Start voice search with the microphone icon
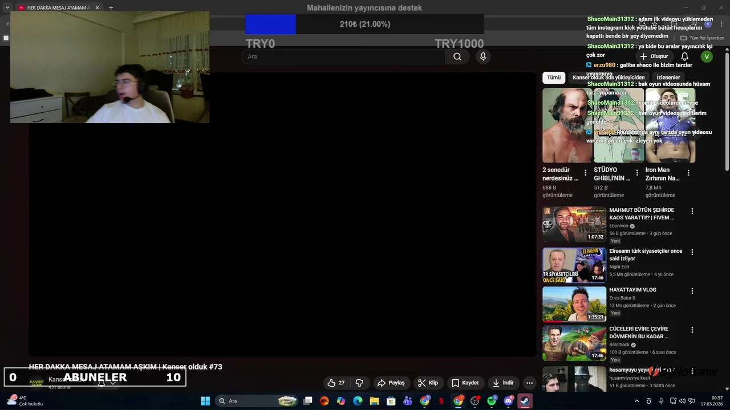 pyautogui.click(x=483, y=56)
